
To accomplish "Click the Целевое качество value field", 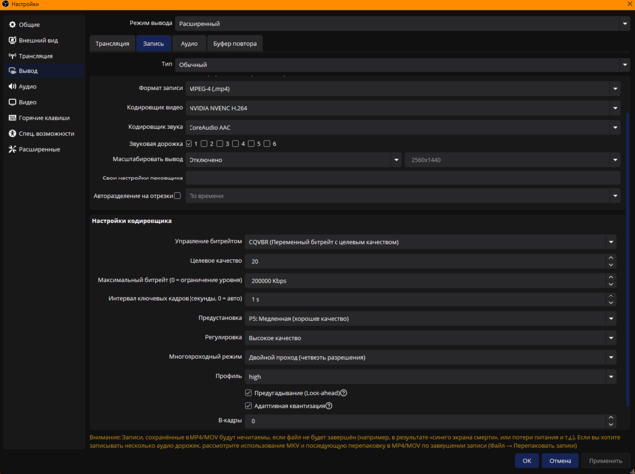I will coord(425,262).
